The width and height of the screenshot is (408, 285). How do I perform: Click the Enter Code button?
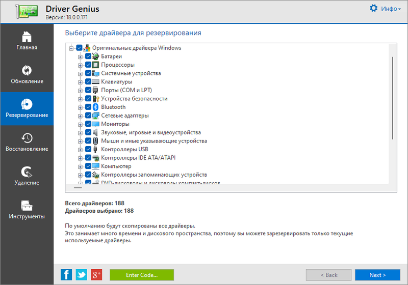(142, 275)
